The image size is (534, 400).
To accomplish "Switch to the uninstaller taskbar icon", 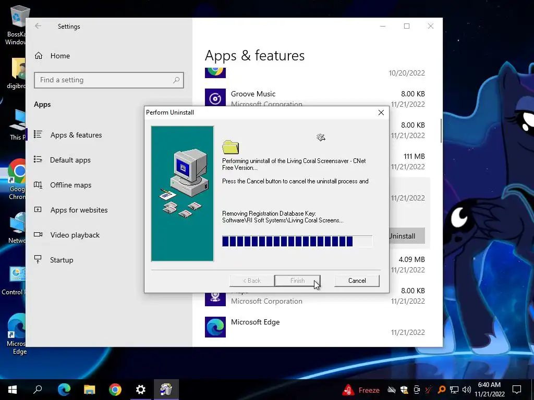I will click(166, 390).
